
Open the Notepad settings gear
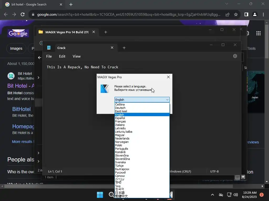point(235,56)
